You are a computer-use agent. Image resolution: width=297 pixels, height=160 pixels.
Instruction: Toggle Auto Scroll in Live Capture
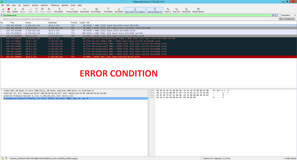click(x=135, y=10)
